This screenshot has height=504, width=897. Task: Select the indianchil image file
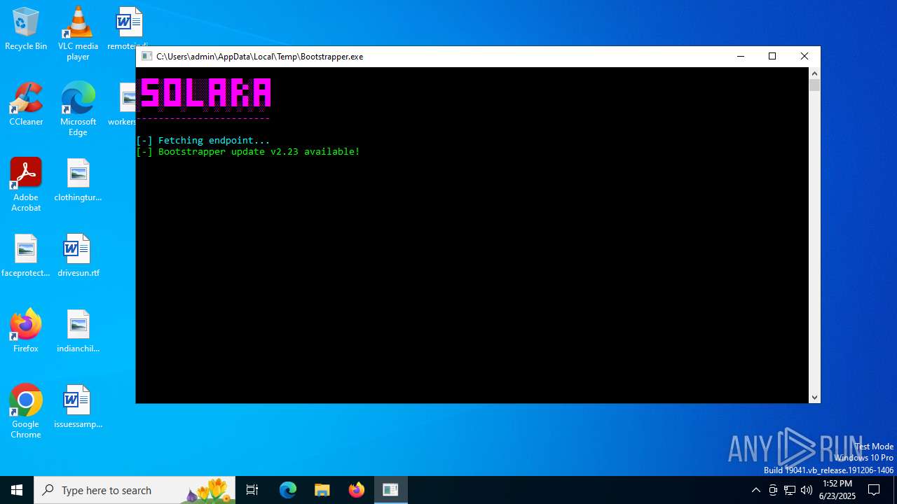click(78, 330)
